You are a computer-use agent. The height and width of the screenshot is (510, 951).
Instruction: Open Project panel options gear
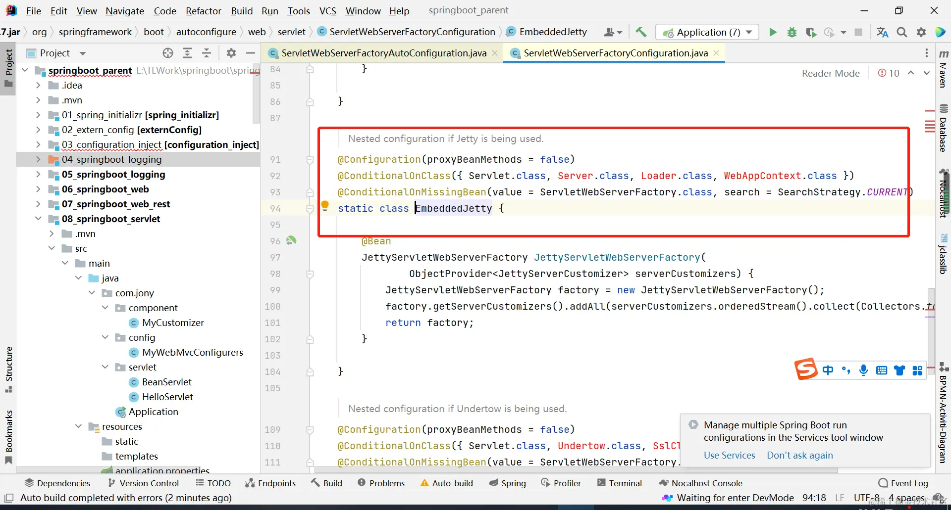click(231, 53)
